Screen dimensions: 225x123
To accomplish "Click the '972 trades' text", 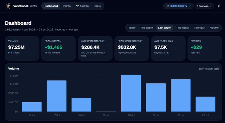I will [x=14, y=52].
